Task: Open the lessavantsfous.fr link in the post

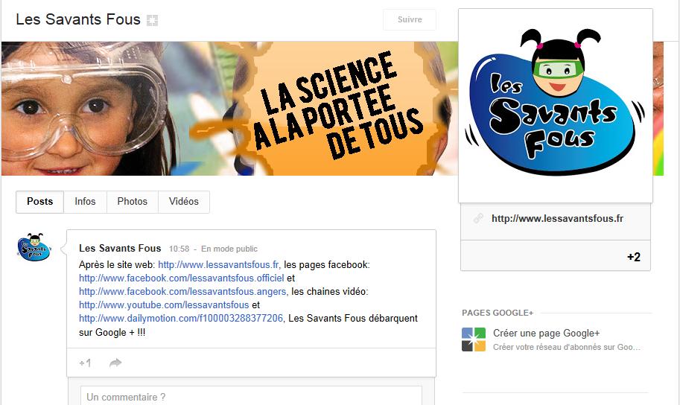Action: tap(219, 264)
